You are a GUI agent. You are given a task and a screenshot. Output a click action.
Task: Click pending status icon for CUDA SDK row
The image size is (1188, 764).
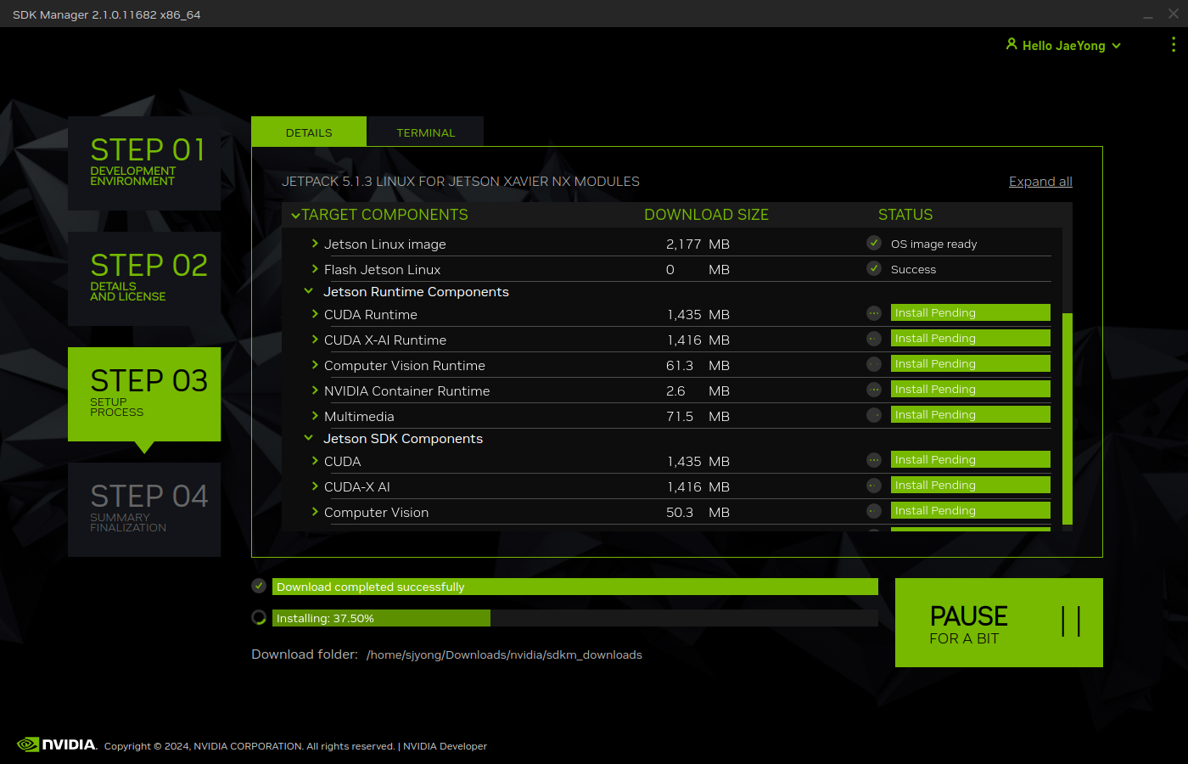coord(874,460)
